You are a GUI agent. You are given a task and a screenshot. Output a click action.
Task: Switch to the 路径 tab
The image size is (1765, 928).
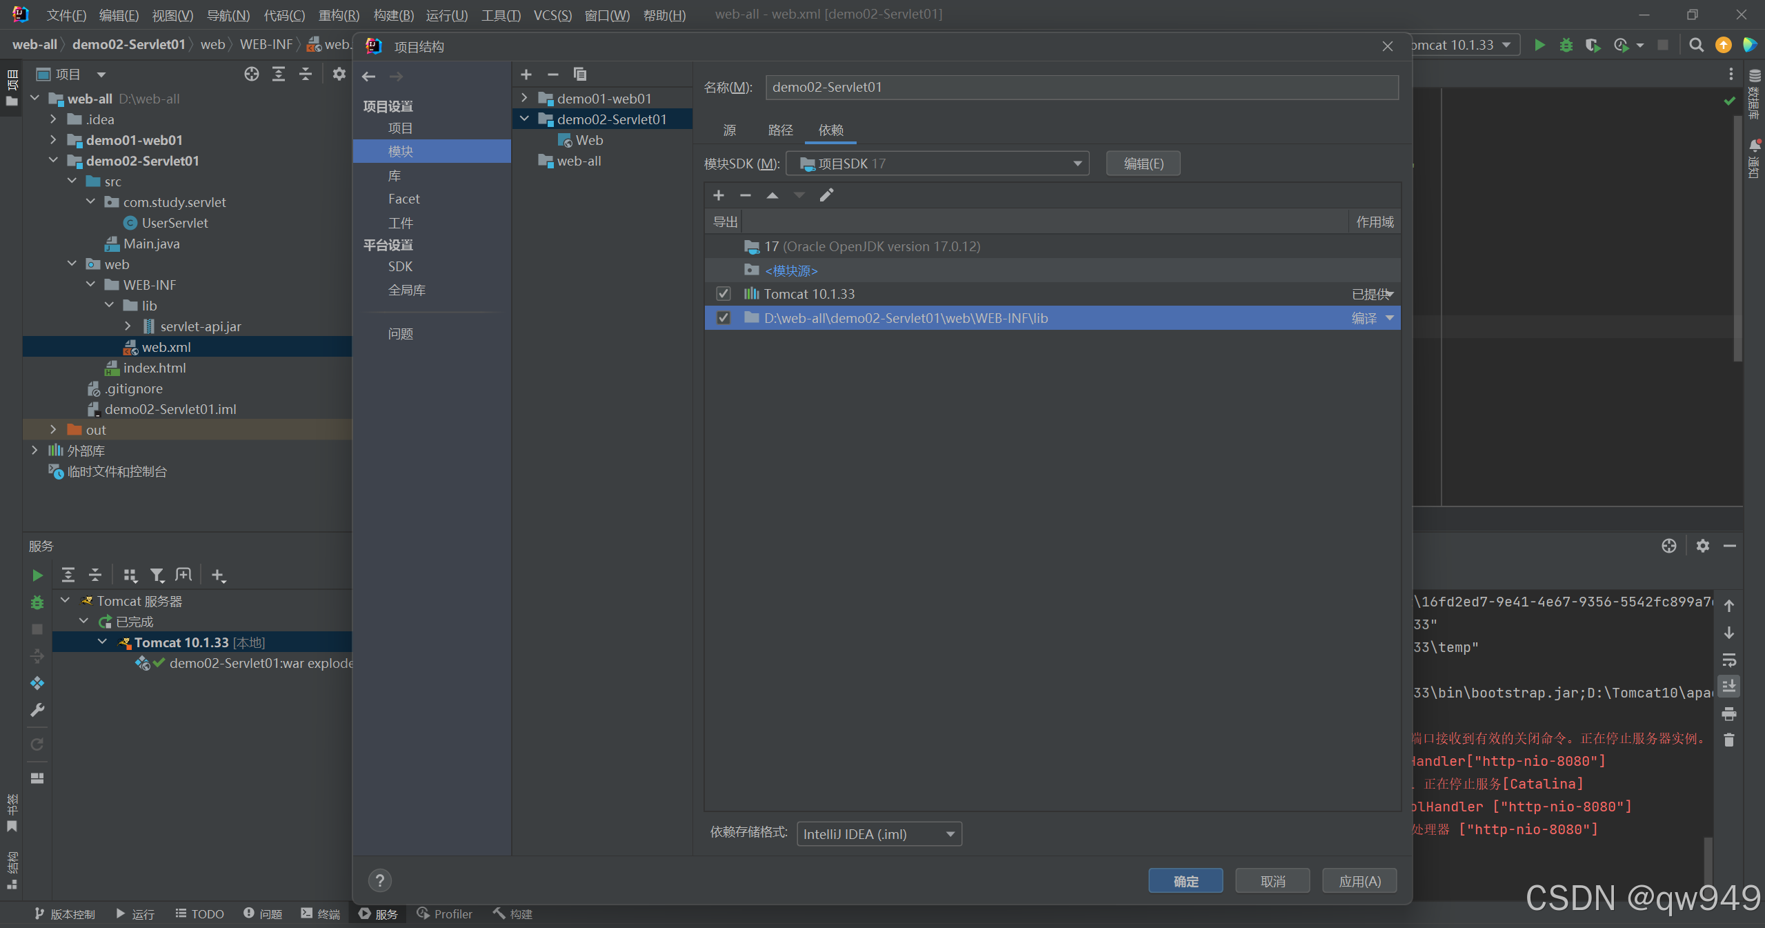(x=779, y=130)
